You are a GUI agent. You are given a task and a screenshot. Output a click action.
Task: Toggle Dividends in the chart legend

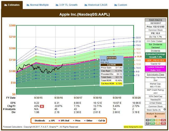[x=39, y=120]
